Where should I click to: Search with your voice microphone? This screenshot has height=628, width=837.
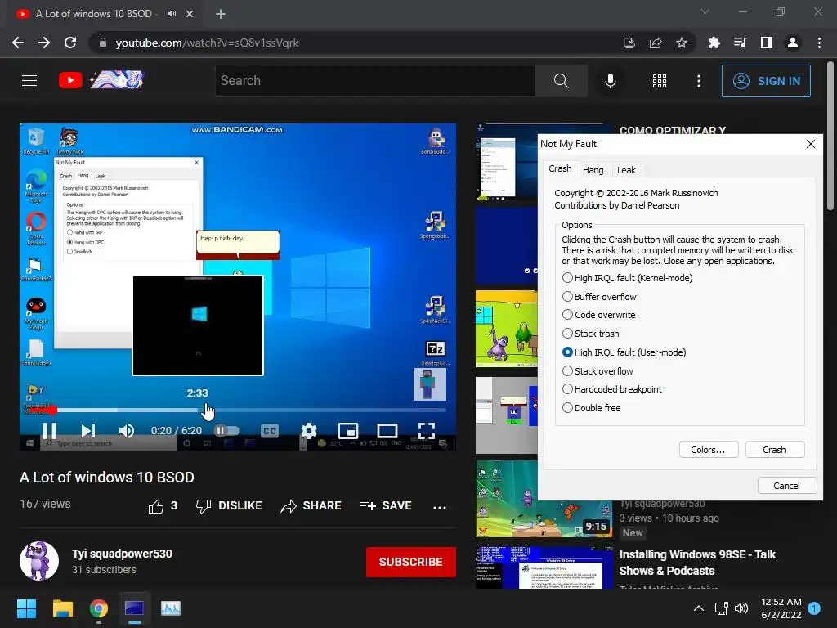click(610, 81)
